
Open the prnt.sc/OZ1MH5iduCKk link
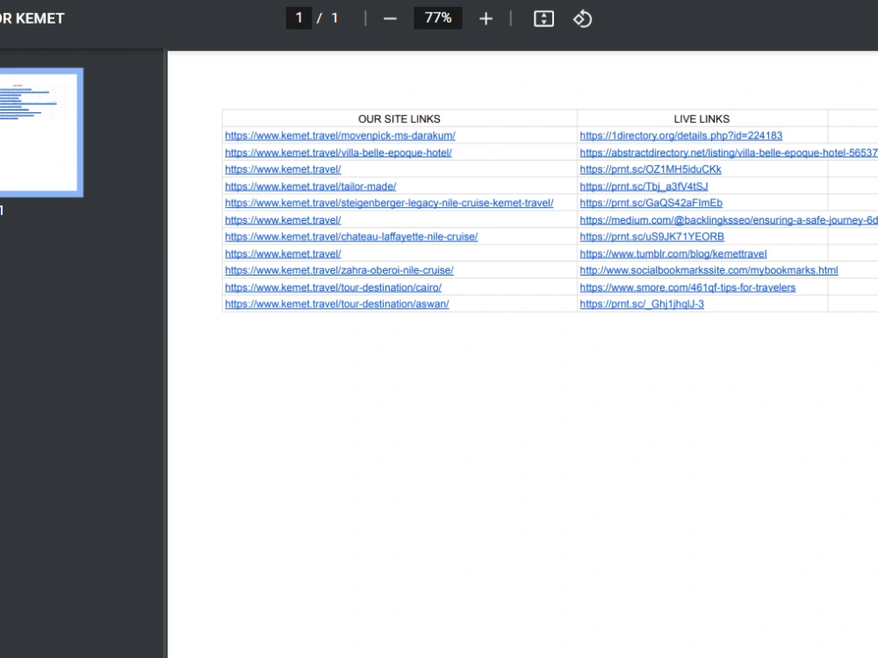[x=651, y=169]
